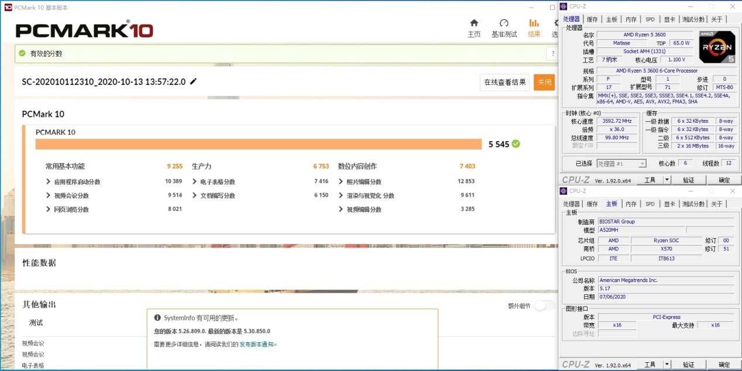Image resolution: width=742 pixels, height=371 pixels.
Task: Open the 基准测试 gauge icon in PCMark 10
Action: coord(504,23)
